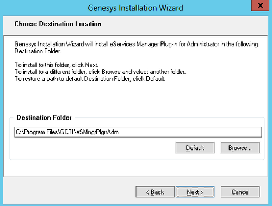Click the 'To install to this folder' line

click(x=57, y=65)
